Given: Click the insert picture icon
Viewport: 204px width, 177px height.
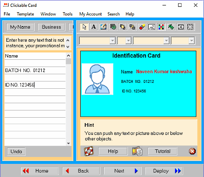Looking at the screenshot, I should pos(151,27).
